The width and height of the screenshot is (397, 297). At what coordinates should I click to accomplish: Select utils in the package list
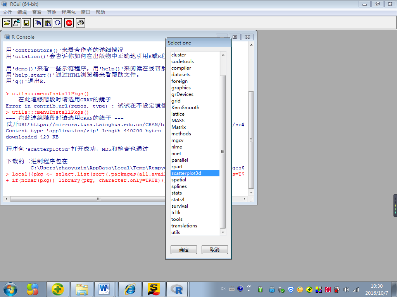[x=195, y=232]
